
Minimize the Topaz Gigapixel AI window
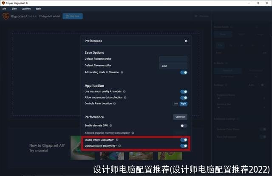(249, 3)
